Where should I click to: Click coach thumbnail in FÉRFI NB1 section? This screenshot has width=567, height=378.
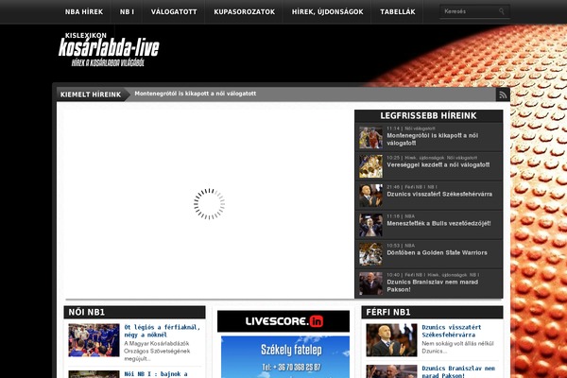pyautogui.click(x=391, y=340)
